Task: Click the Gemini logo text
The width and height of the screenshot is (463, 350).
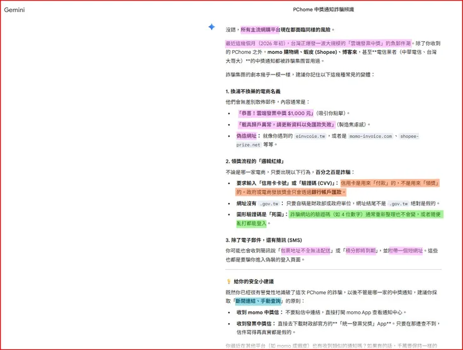Action: (x=14, y=10)
